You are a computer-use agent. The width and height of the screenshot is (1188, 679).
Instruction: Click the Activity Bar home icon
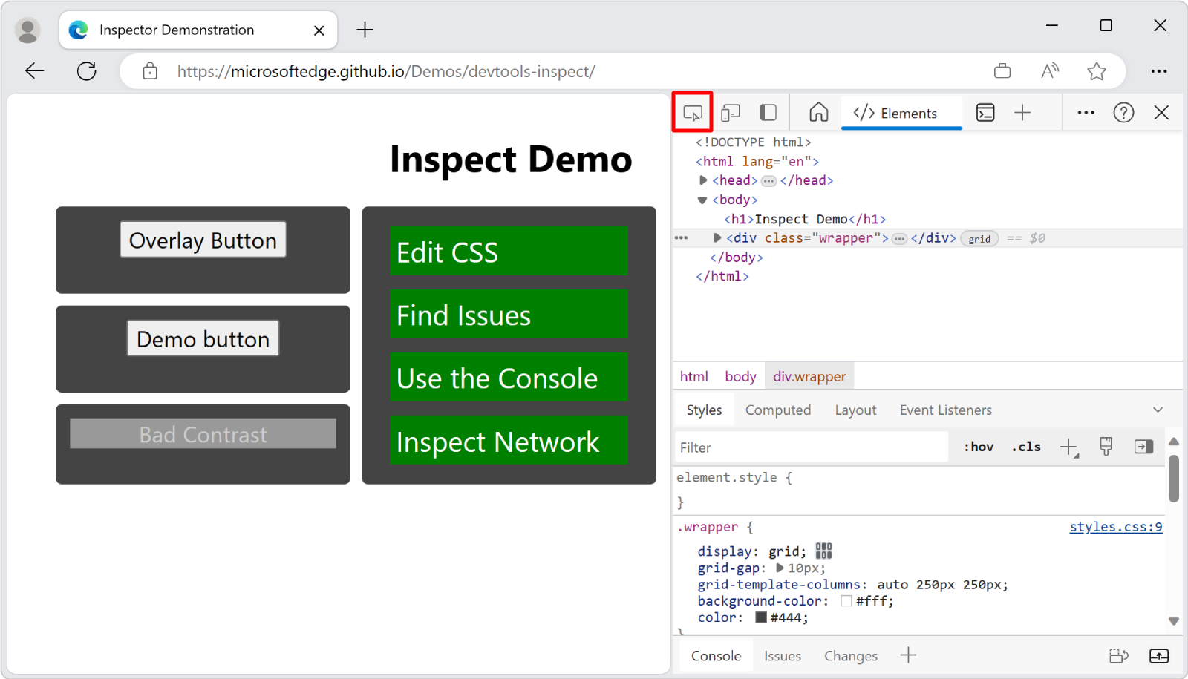click(x=817, y=112)
